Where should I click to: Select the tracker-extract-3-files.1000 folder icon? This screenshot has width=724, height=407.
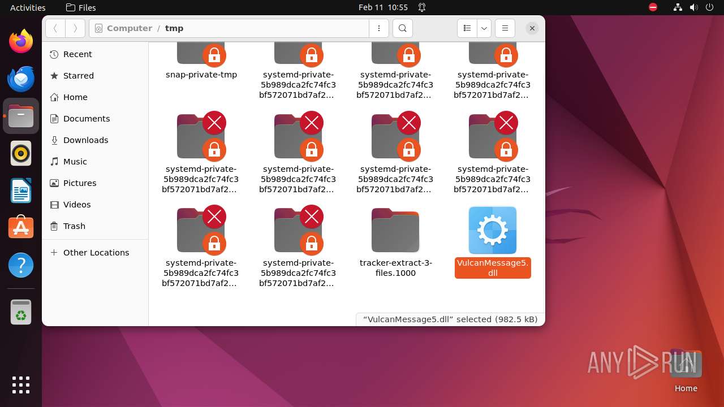coord(395,230)
